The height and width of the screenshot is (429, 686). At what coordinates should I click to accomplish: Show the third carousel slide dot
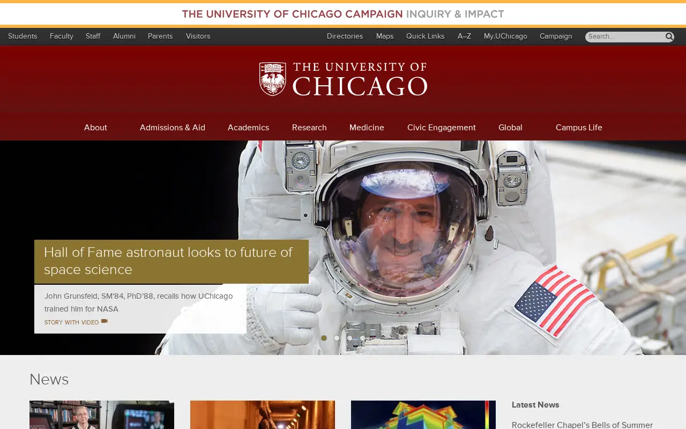point(349,338)
